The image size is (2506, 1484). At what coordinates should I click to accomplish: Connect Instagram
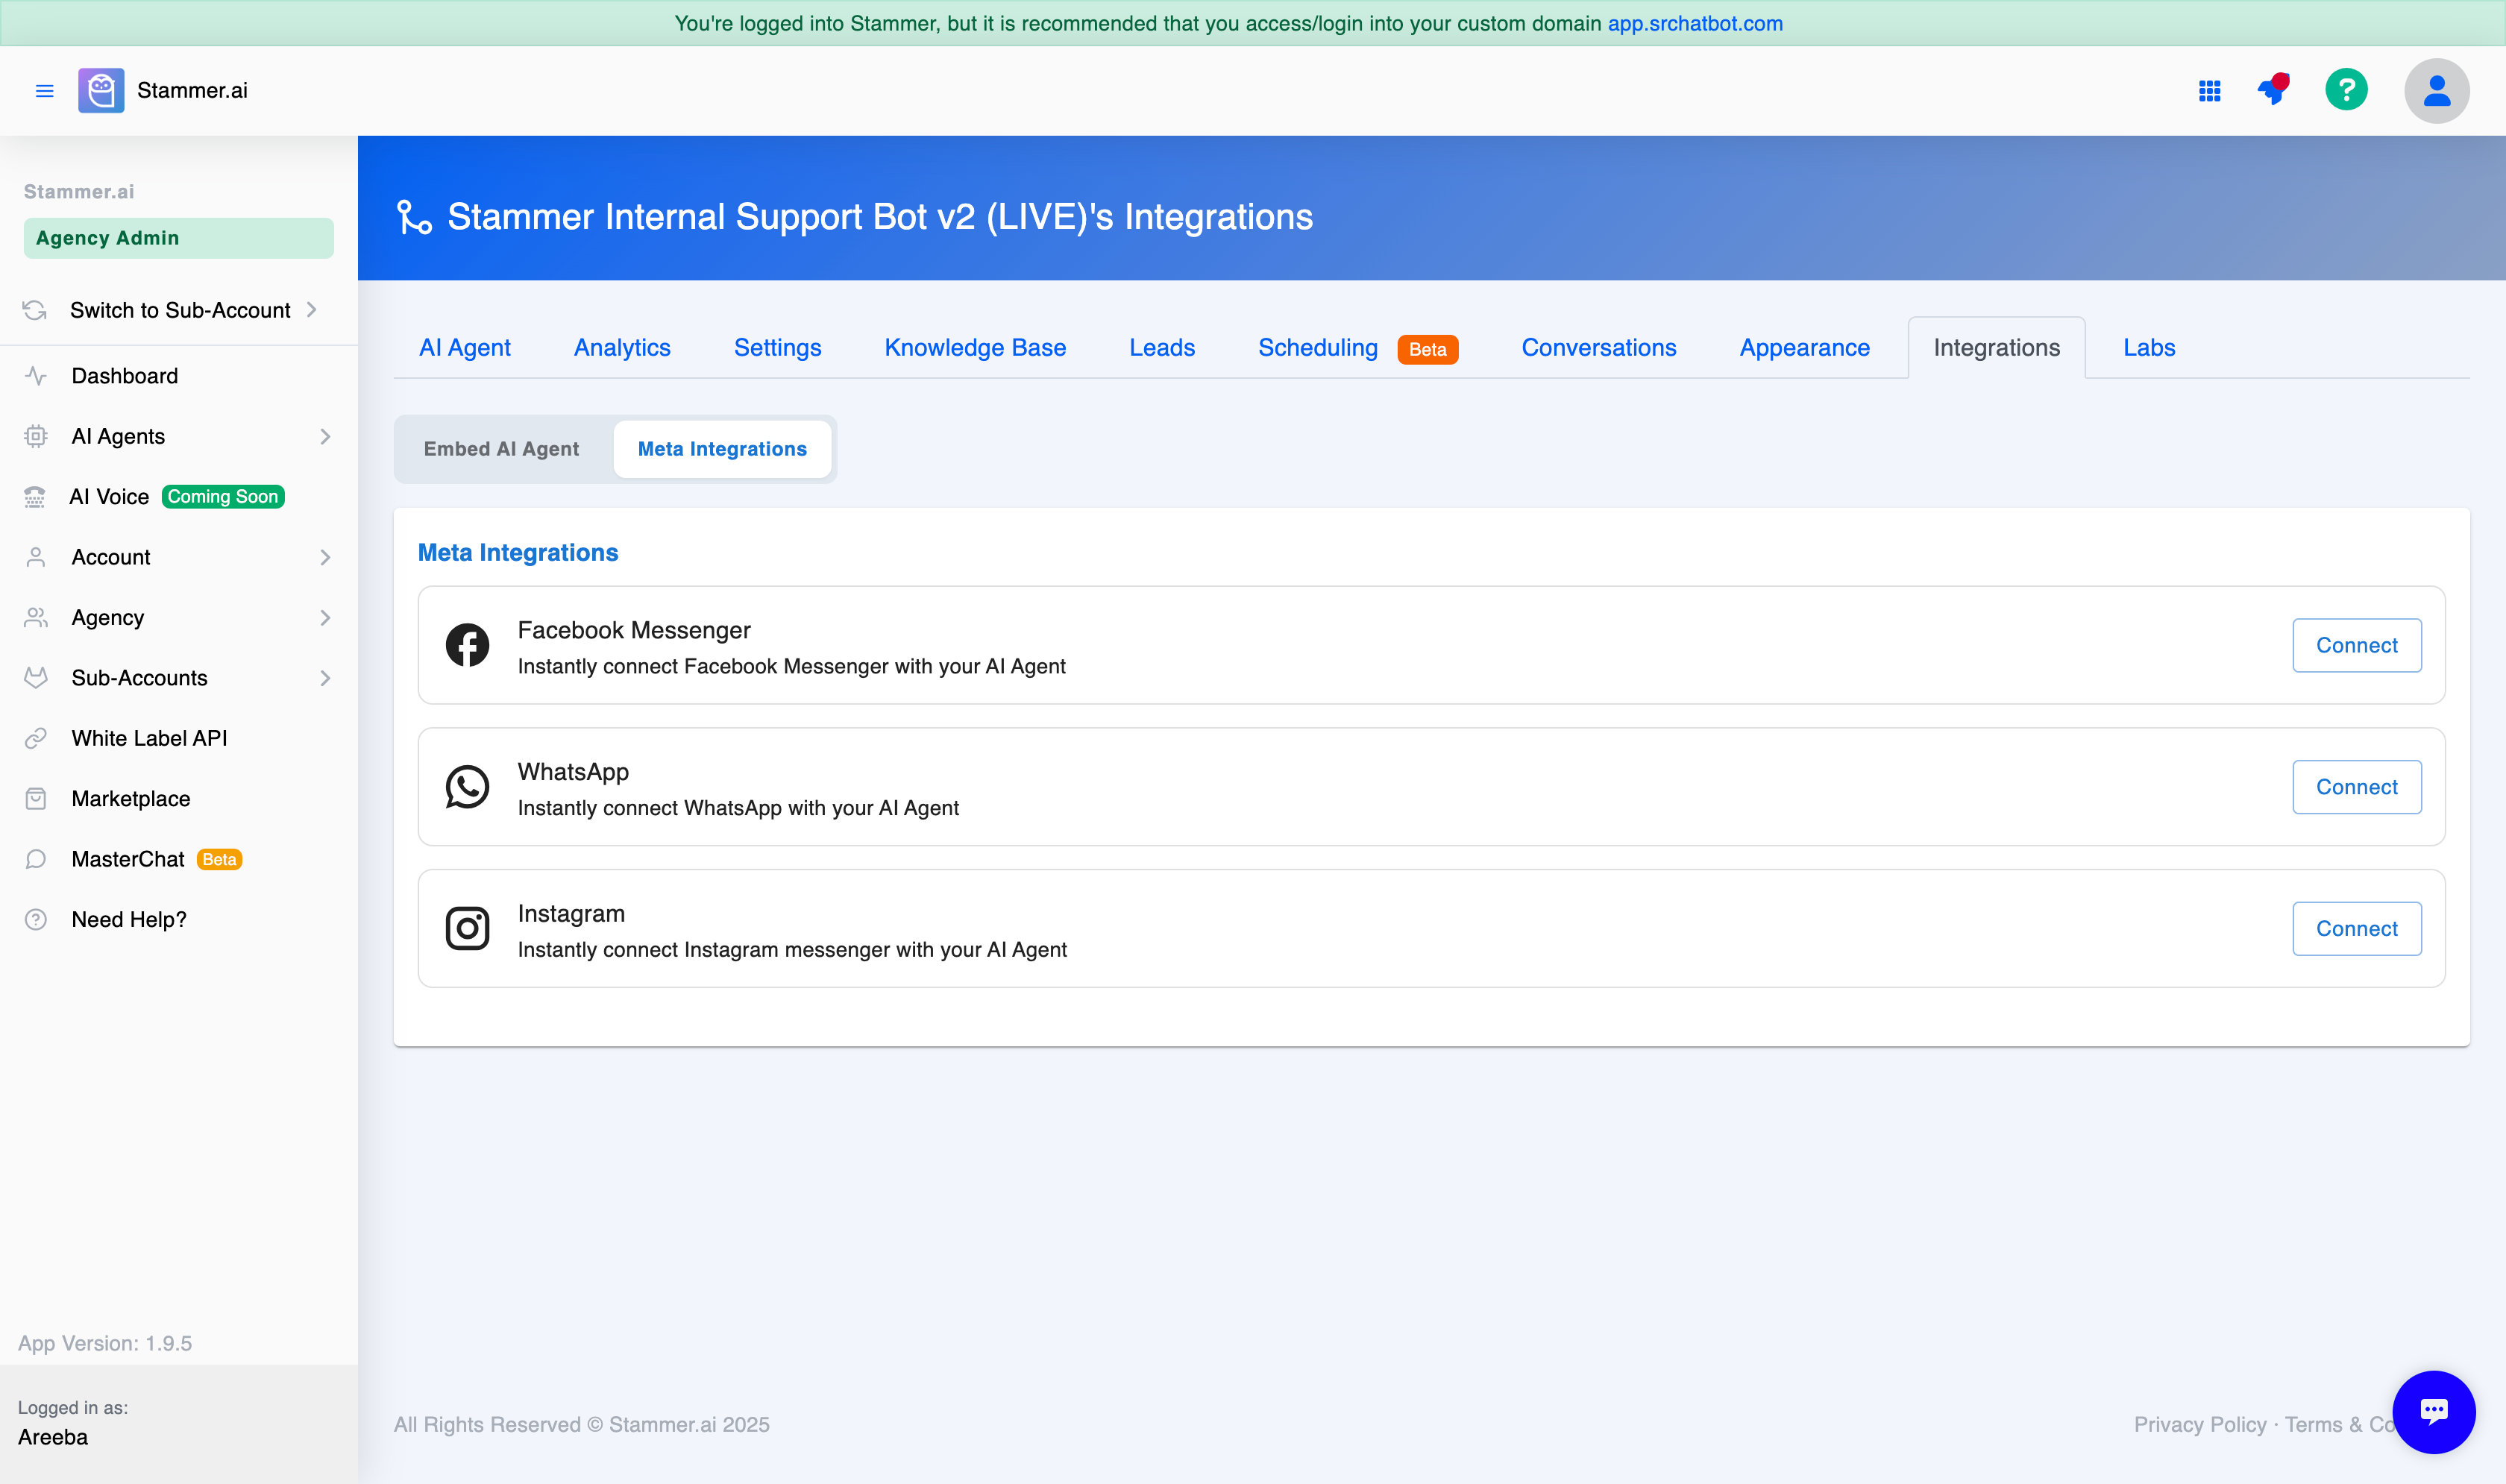click(2357, 929)
